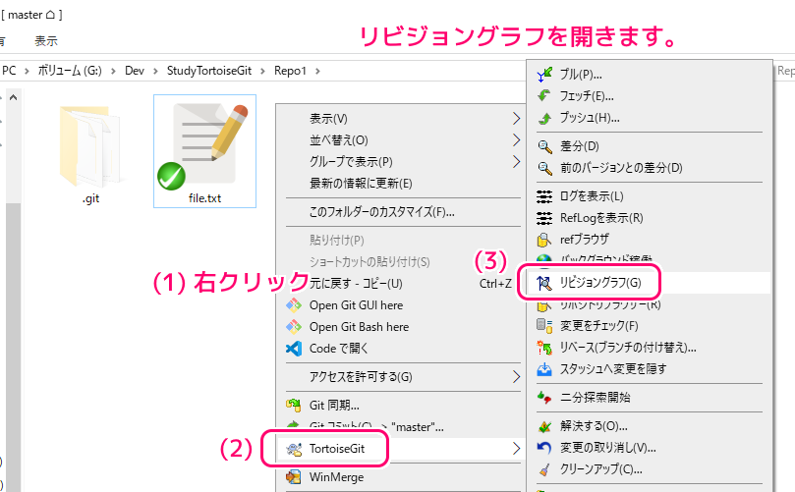Viewport: 795px width, 492px height.
Task: Select the .git folder
Action: pos(90,152)
